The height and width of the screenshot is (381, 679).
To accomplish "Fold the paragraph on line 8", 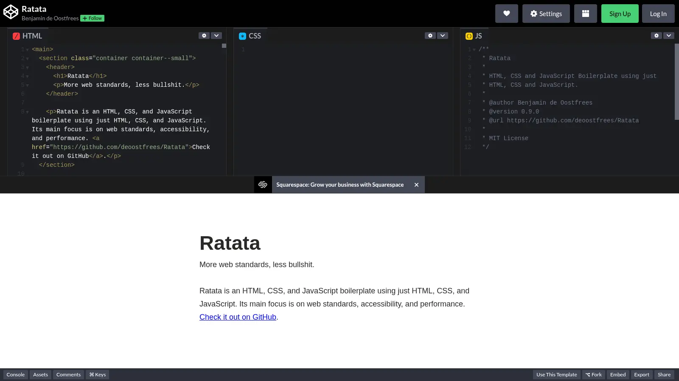I will tap(27, 112).
